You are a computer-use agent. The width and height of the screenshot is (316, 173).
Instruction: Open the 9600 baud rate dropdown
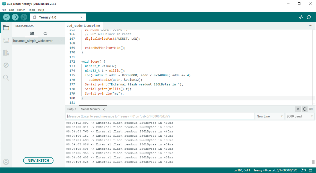(300, 116)
